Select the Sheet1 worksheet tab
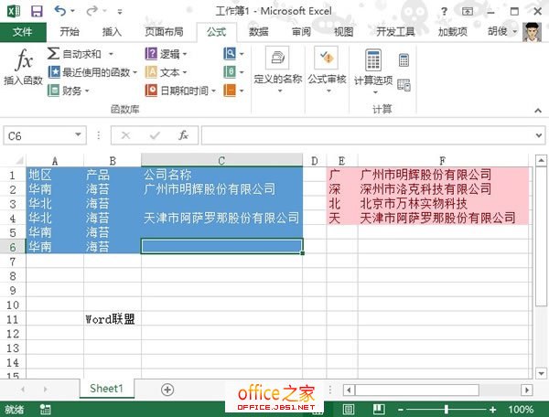549x417 pixels. [x=107, y=389]
